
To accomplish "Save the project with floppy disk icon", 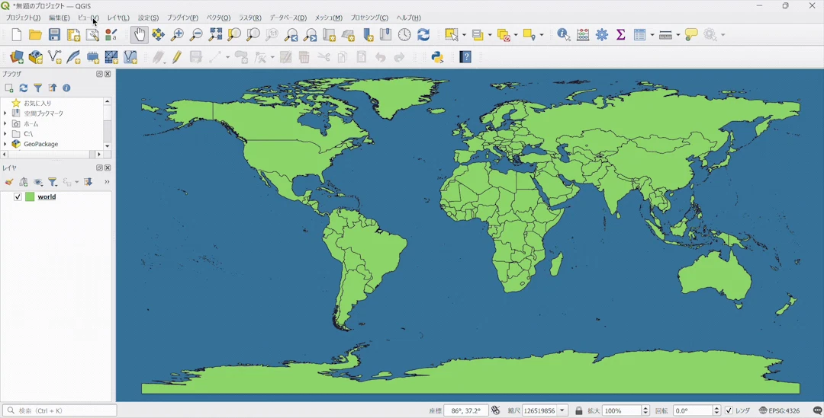I will [x=54, y=34].
